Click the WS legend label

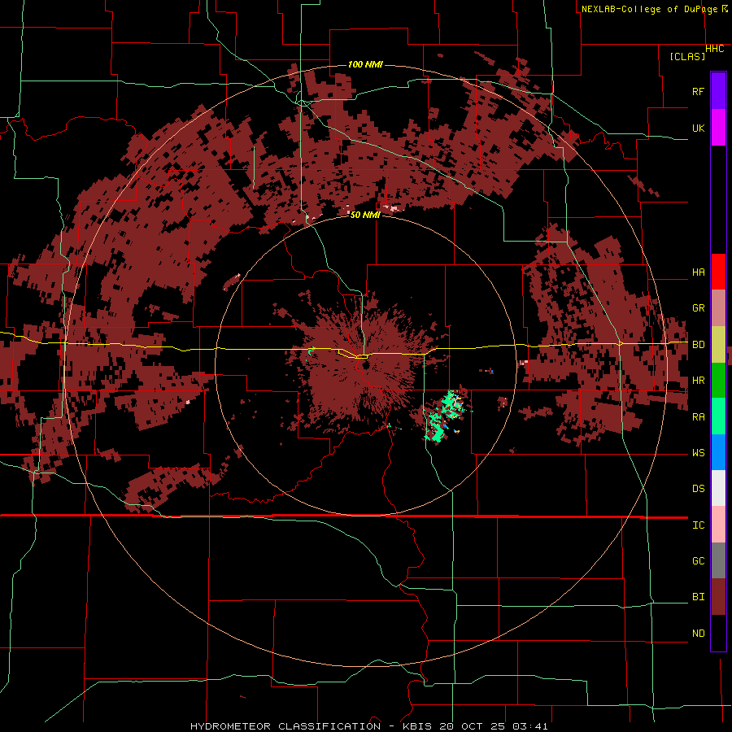[698, 453]
